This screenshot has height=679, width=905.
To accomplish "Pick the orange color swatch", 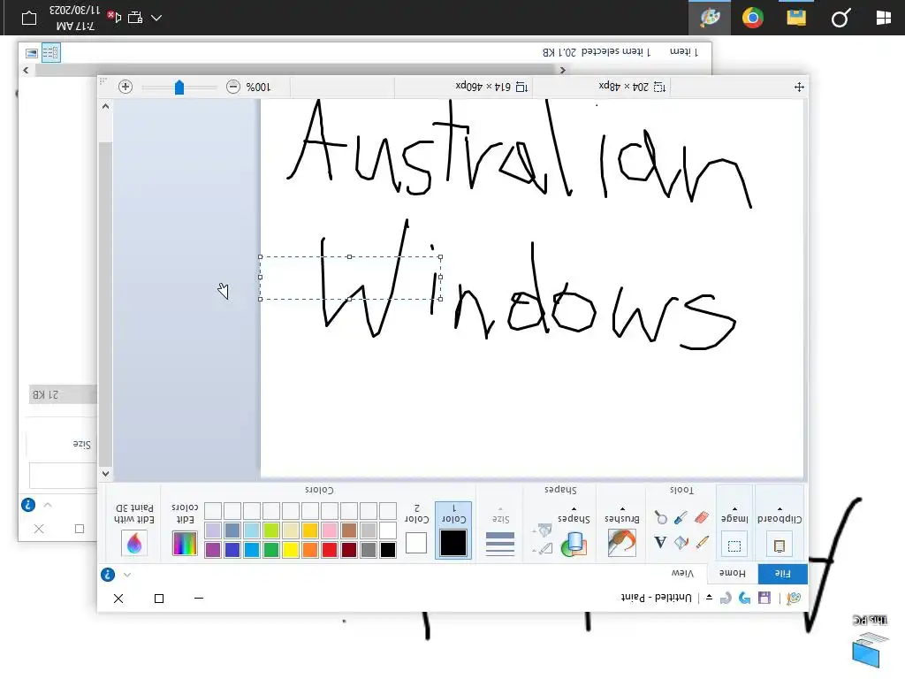I will coord(310,550).
